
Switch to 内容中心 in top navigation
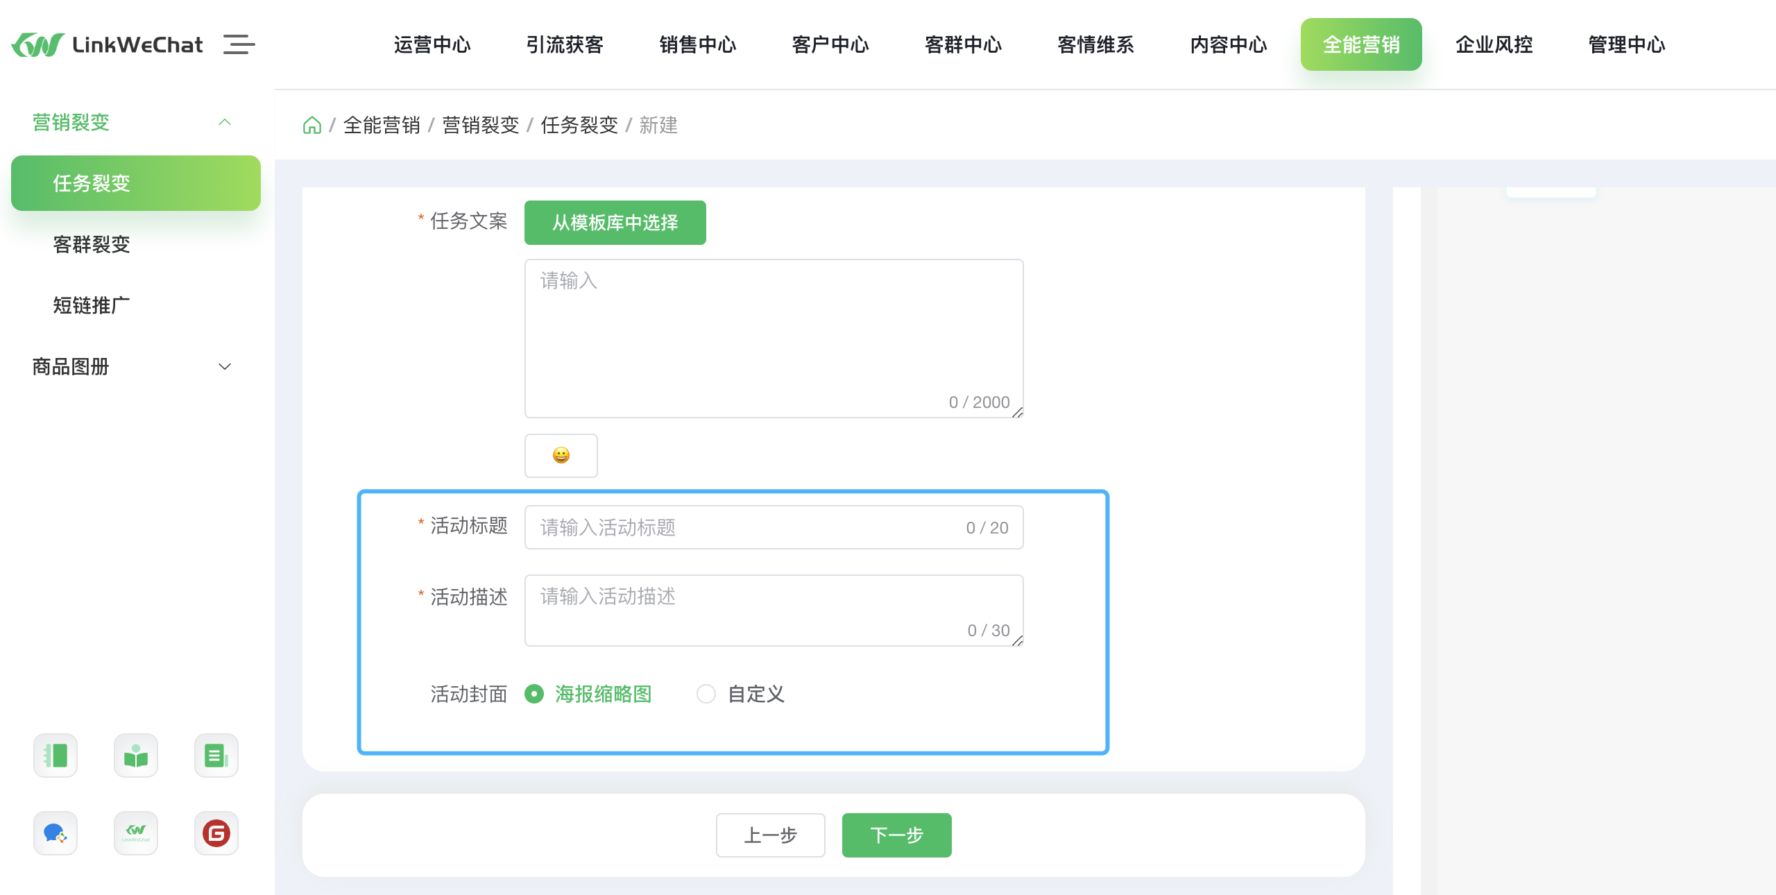tap(1229, 44)
